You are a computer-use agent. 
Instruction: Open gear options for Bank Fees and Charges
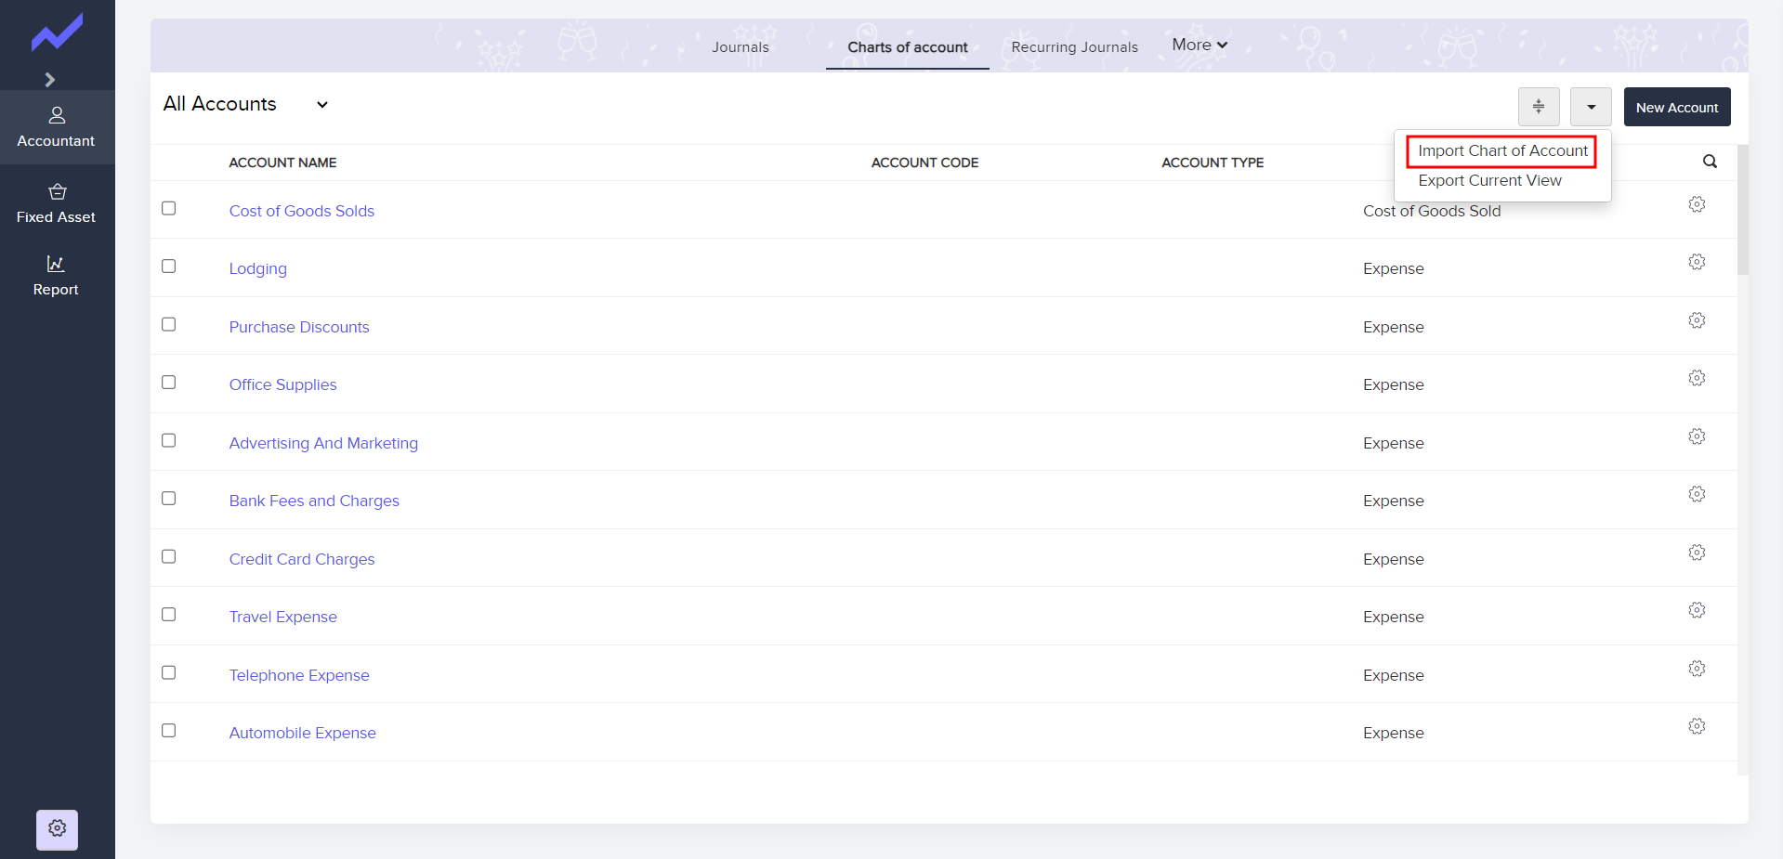[1697, 494]
